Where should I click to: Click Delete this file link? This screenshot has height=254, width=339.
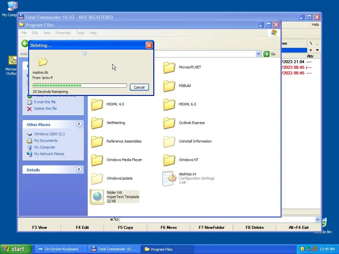[45, 108]
